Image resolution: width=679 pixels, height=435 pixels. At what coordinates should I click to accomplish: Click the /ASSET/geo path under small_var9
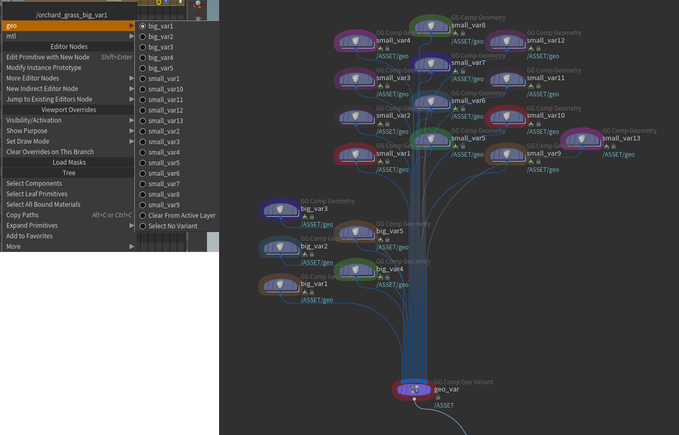tap(543, 169)
